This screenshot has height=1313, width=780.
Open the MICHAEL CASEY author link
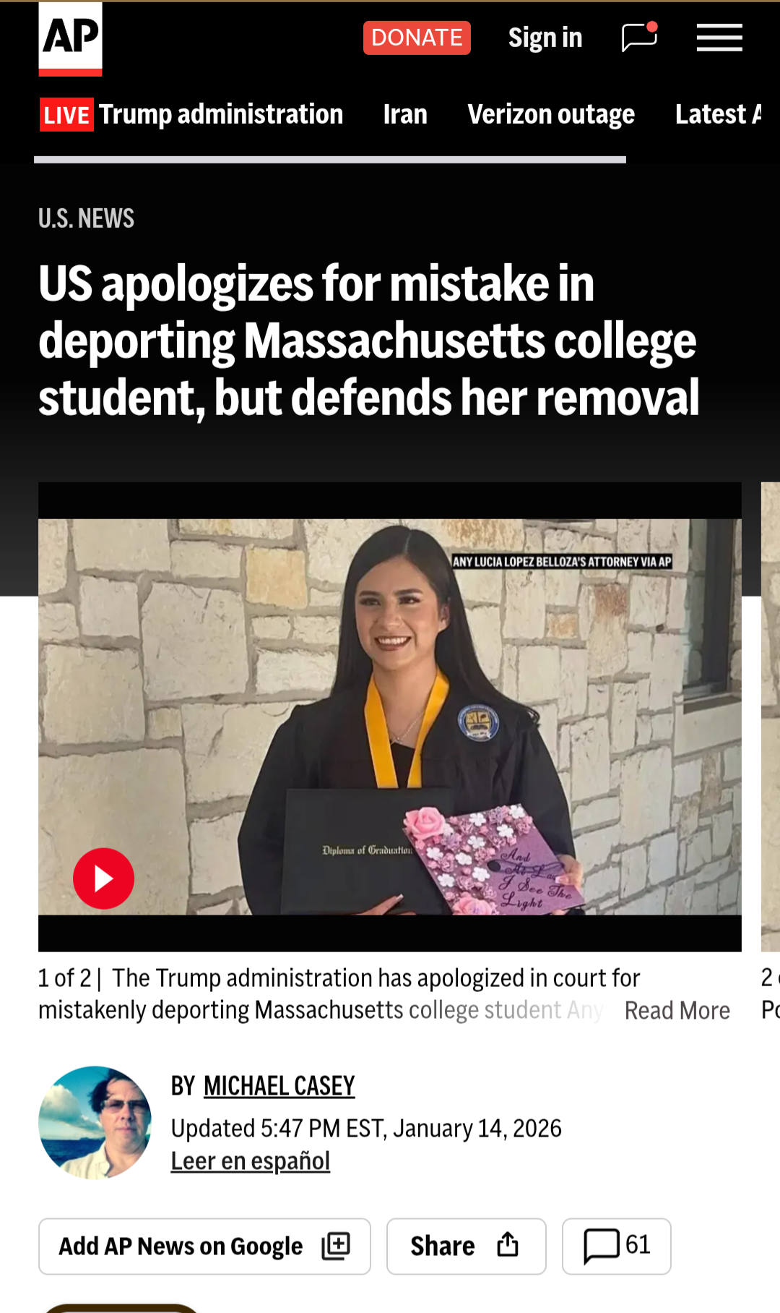(279, 1086)
